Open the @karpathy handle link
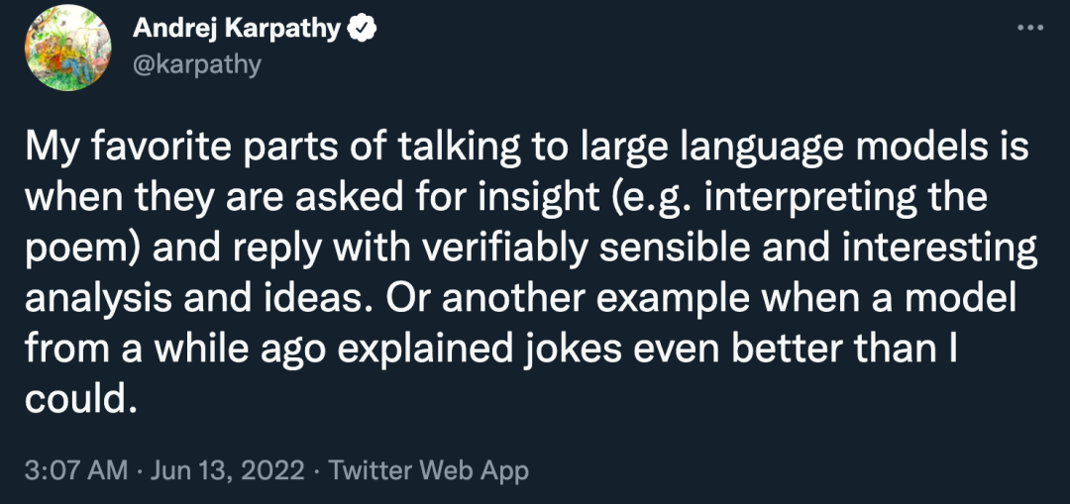The width and height of the screenshot is (1070, 504). (x=196, y=64)
